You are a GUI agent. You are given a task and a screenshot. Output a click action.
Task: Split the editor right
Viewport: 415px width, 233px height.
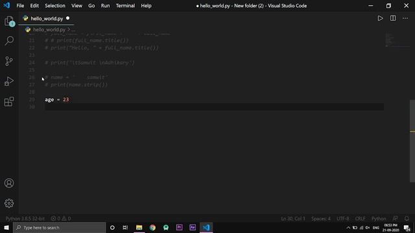coord(393,18)
